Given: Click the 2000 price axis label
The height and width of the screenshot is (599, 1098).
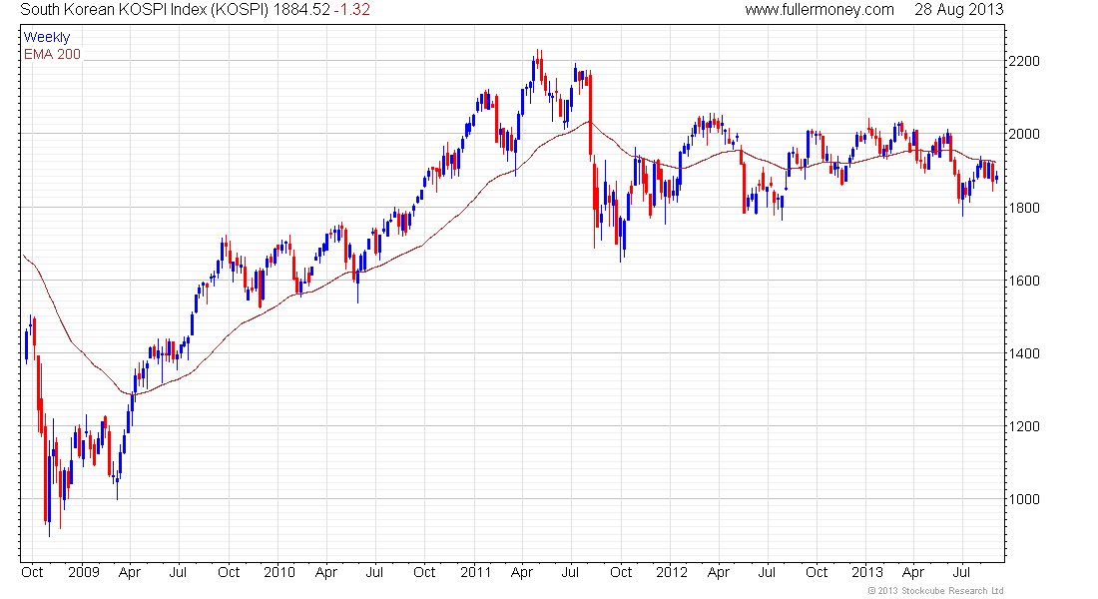Looking at the screenshot, I should click(1024, 135).
